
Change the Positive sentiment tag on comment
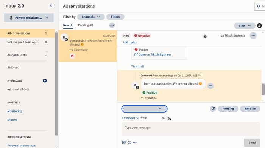150,92
